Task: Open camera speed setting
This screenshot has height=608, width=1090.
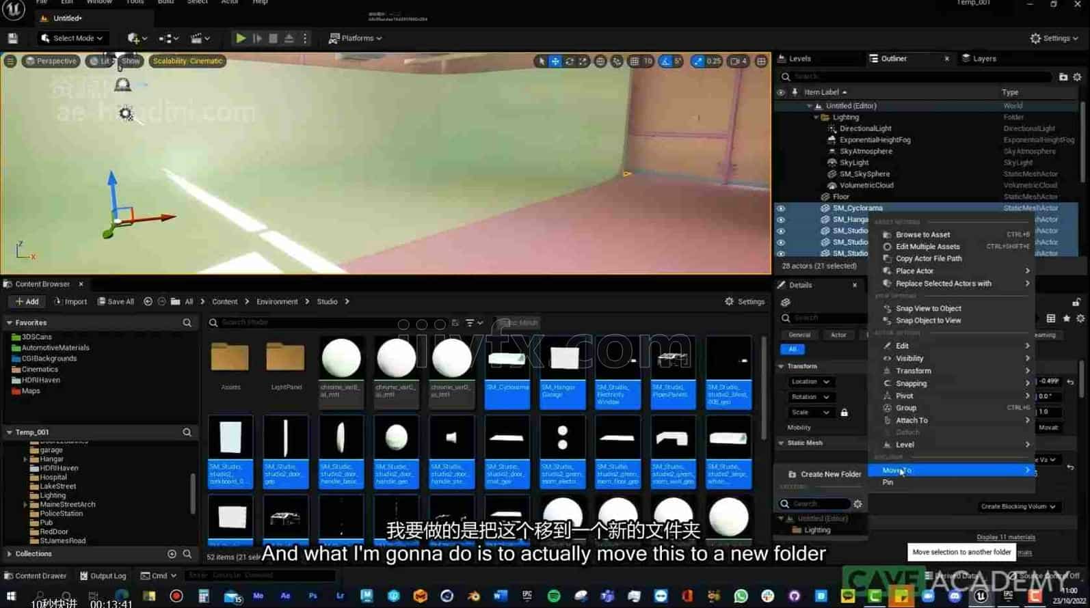Action: click(739, 61)
